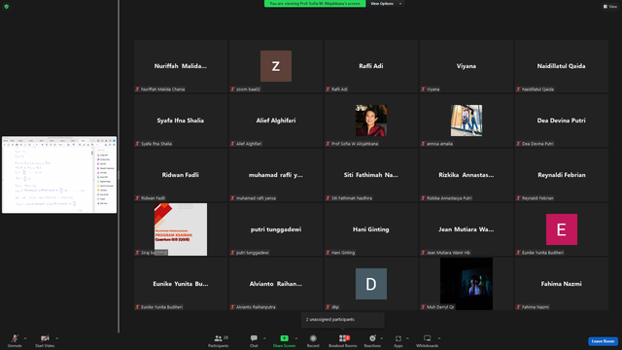The image size is (622, 350).
Task: Click Rizkika Annastasya Putri tile name
Action: point(466,175)
